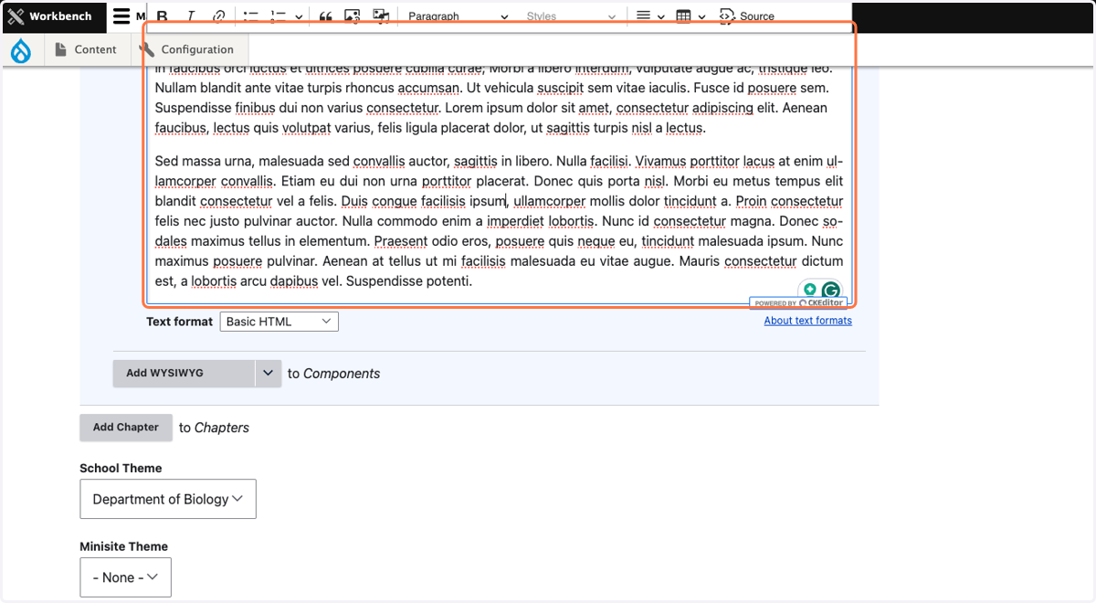
Task: Click the hamburger Manage menu icon
Action: 121,16
